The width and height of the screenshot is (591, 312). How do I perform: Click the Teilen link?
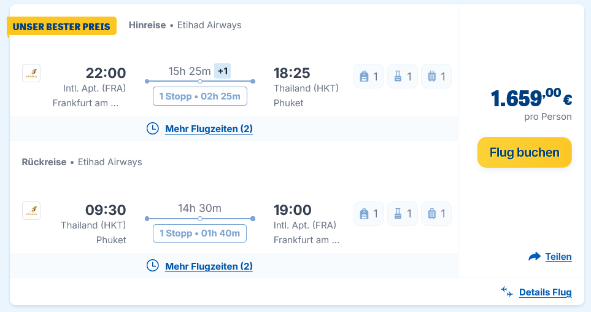click(x=558, y=257)
